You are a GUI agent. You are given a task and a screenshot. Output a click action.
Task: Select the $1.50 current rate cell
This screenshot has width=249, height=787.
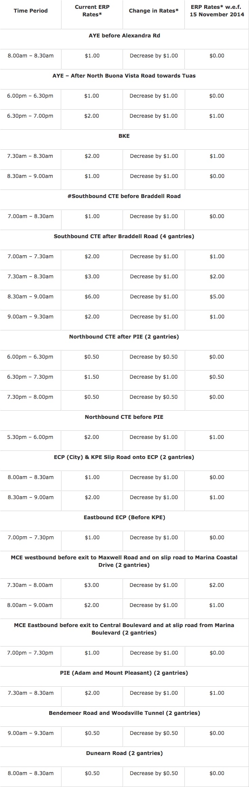(92, 377)
